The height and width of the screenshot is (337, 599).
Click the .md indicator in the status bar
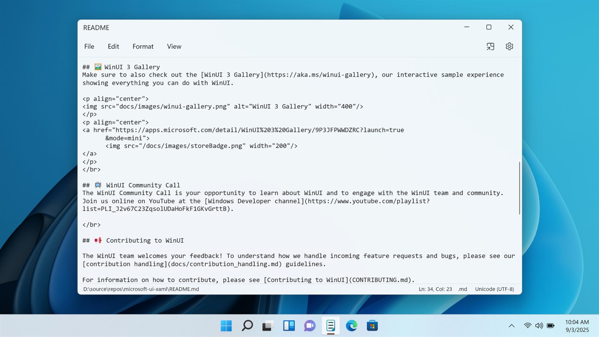tap(462, 289)
